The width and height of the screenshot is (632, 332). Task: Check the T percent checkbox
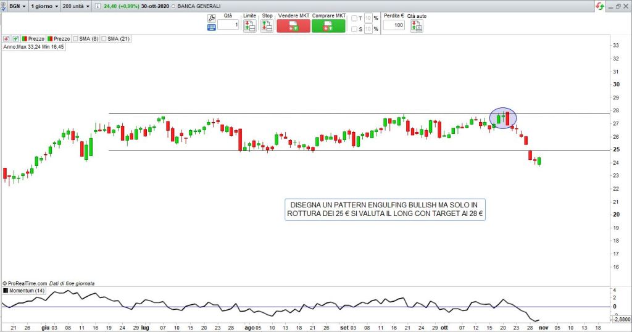tap(354, 19)
